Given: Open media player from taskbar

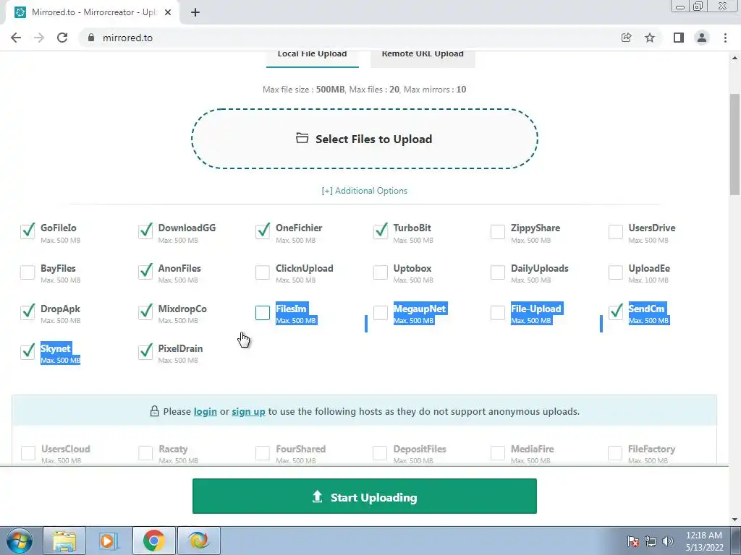Looking at the screenshot, I should pyautogui.click(x=109, y=541).
